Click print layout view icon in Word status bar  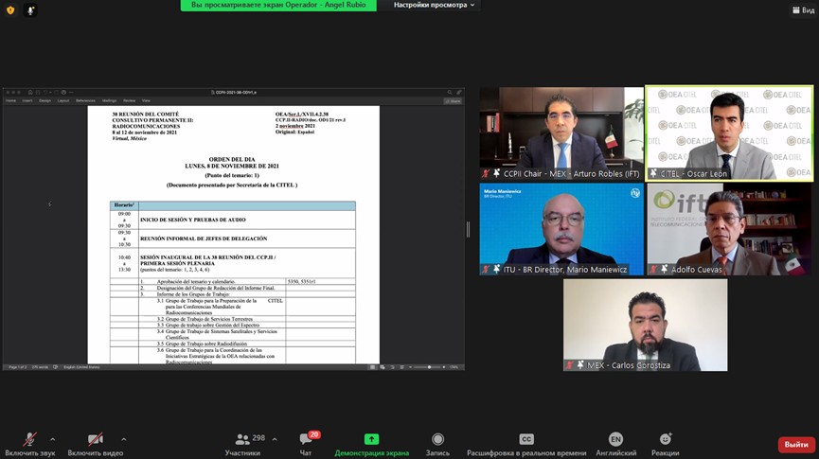[x=373, y=367]
